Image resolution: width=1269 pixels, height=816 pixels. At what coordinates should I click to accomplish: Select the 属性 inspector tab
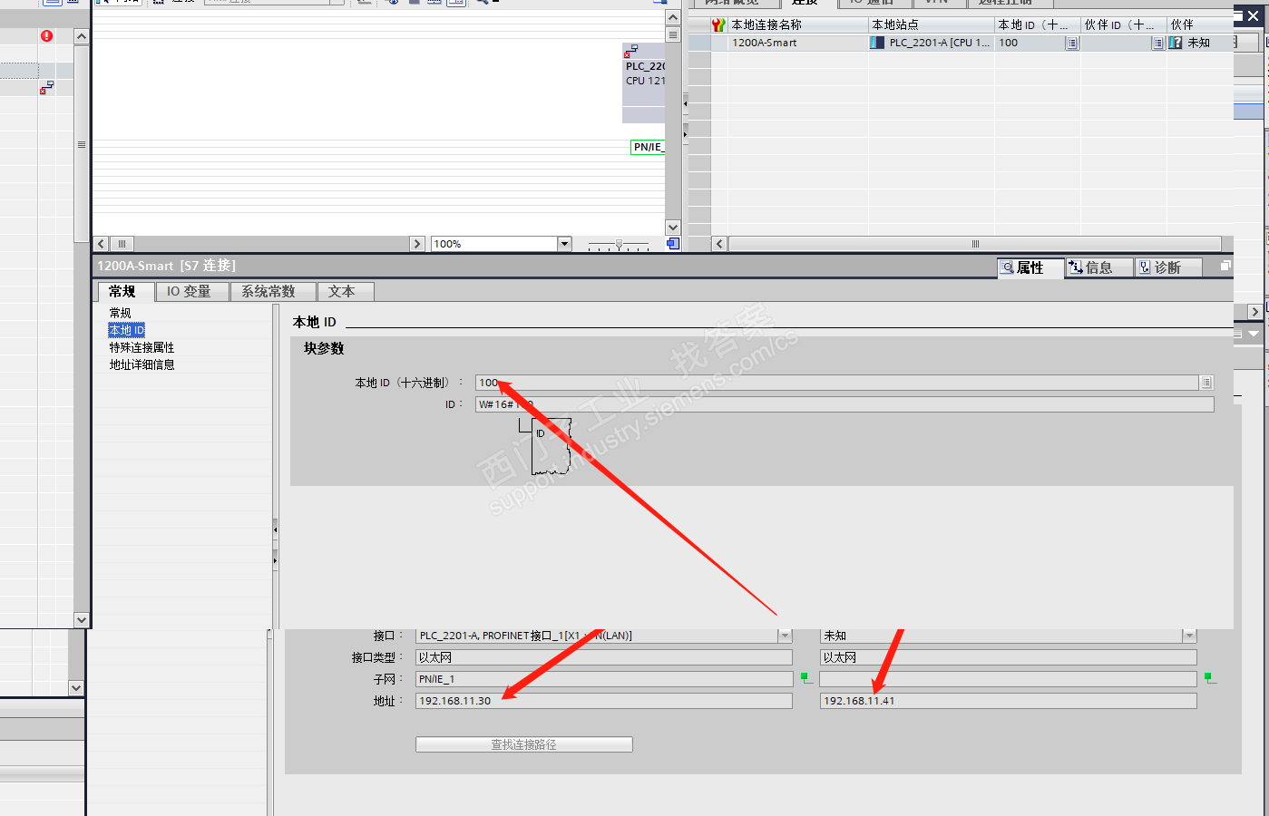pos(1030,267)
